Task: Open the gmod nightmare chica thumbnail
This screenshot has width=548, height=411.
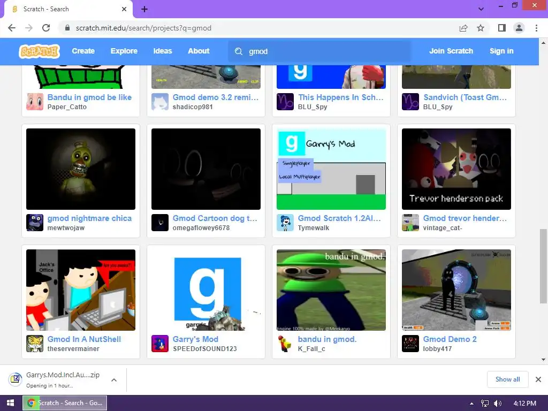Action: point(81,169)
